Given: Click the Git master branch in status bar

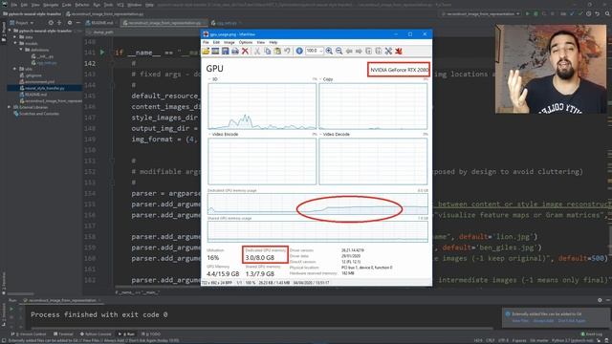Looking at the screenshot, I should pos(539,340).
